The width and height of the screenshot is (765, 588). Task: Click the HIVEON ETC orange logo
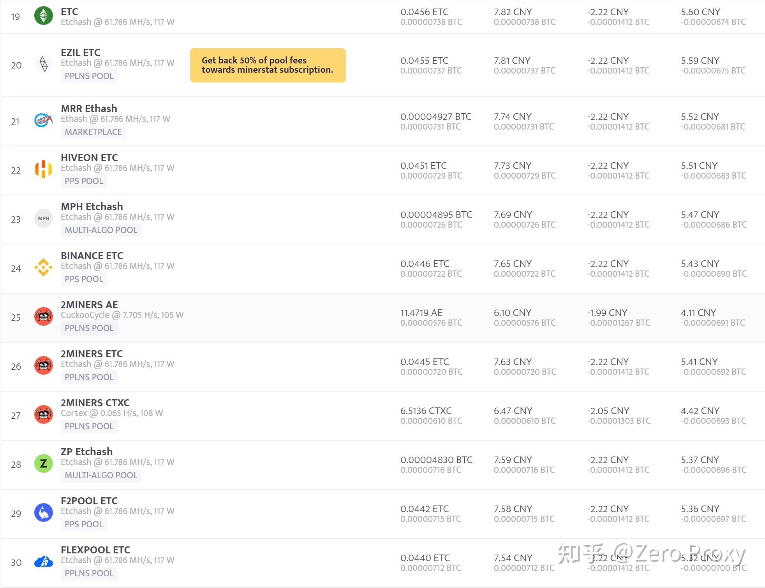(x=44, y=169)
